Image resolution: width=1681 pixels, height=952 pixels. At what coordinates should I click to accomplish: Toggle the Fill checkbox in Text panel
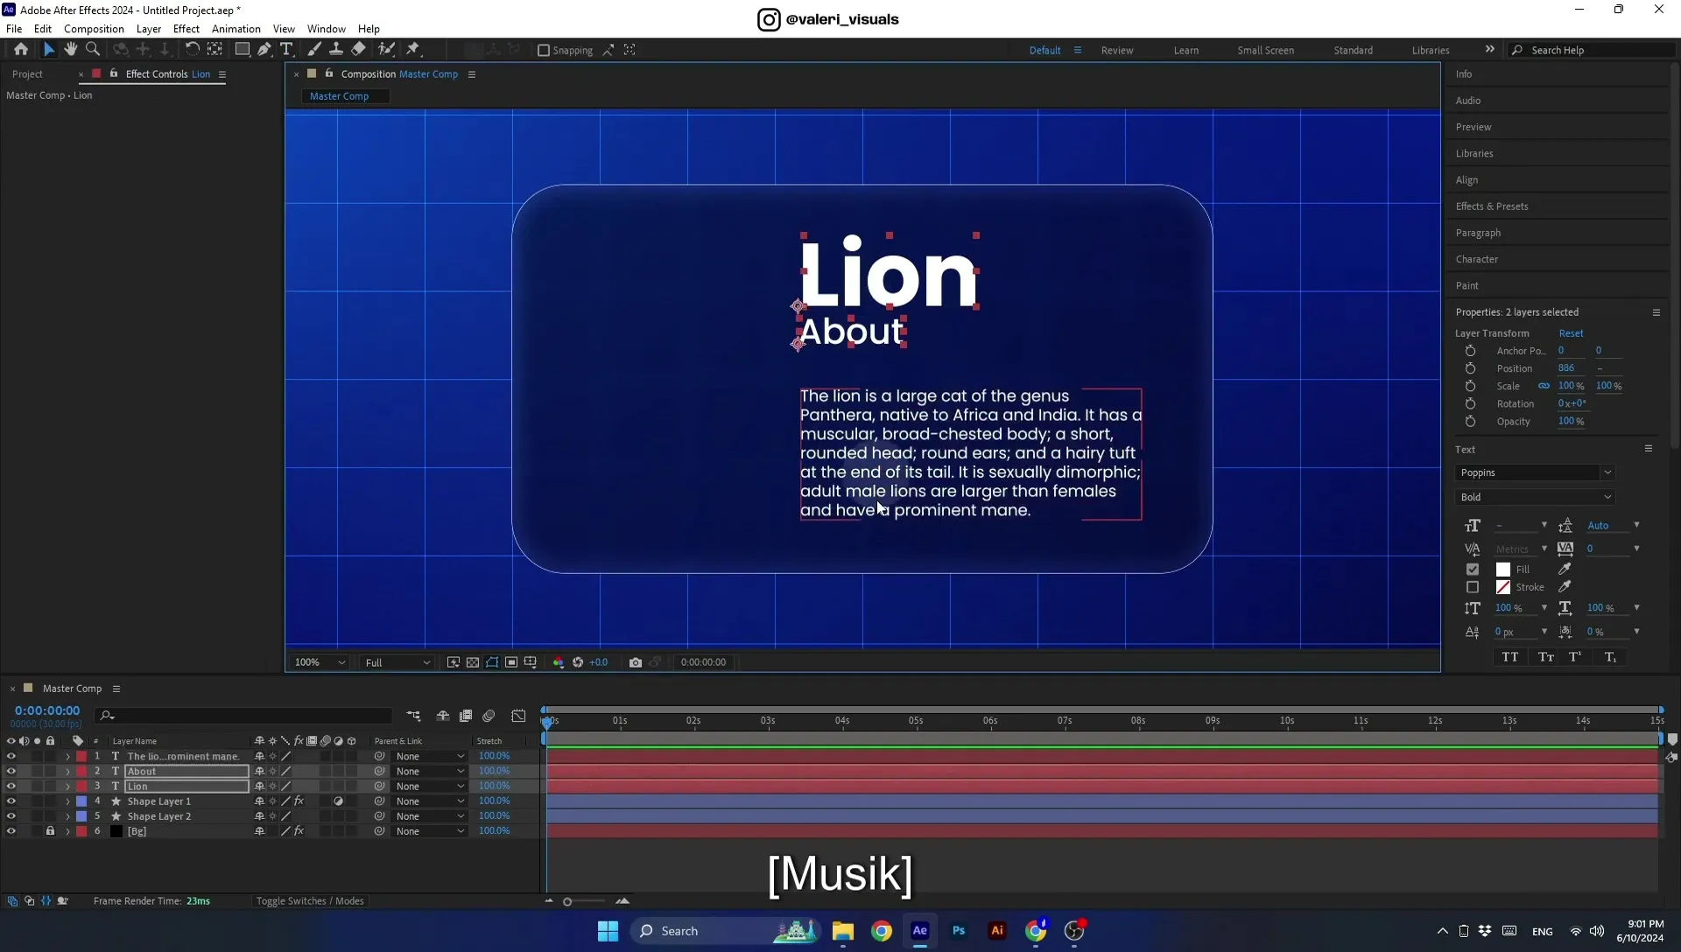1473,570
